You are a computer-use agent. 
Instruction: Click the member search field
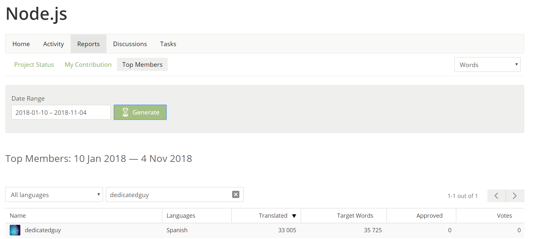pos(175,194)
